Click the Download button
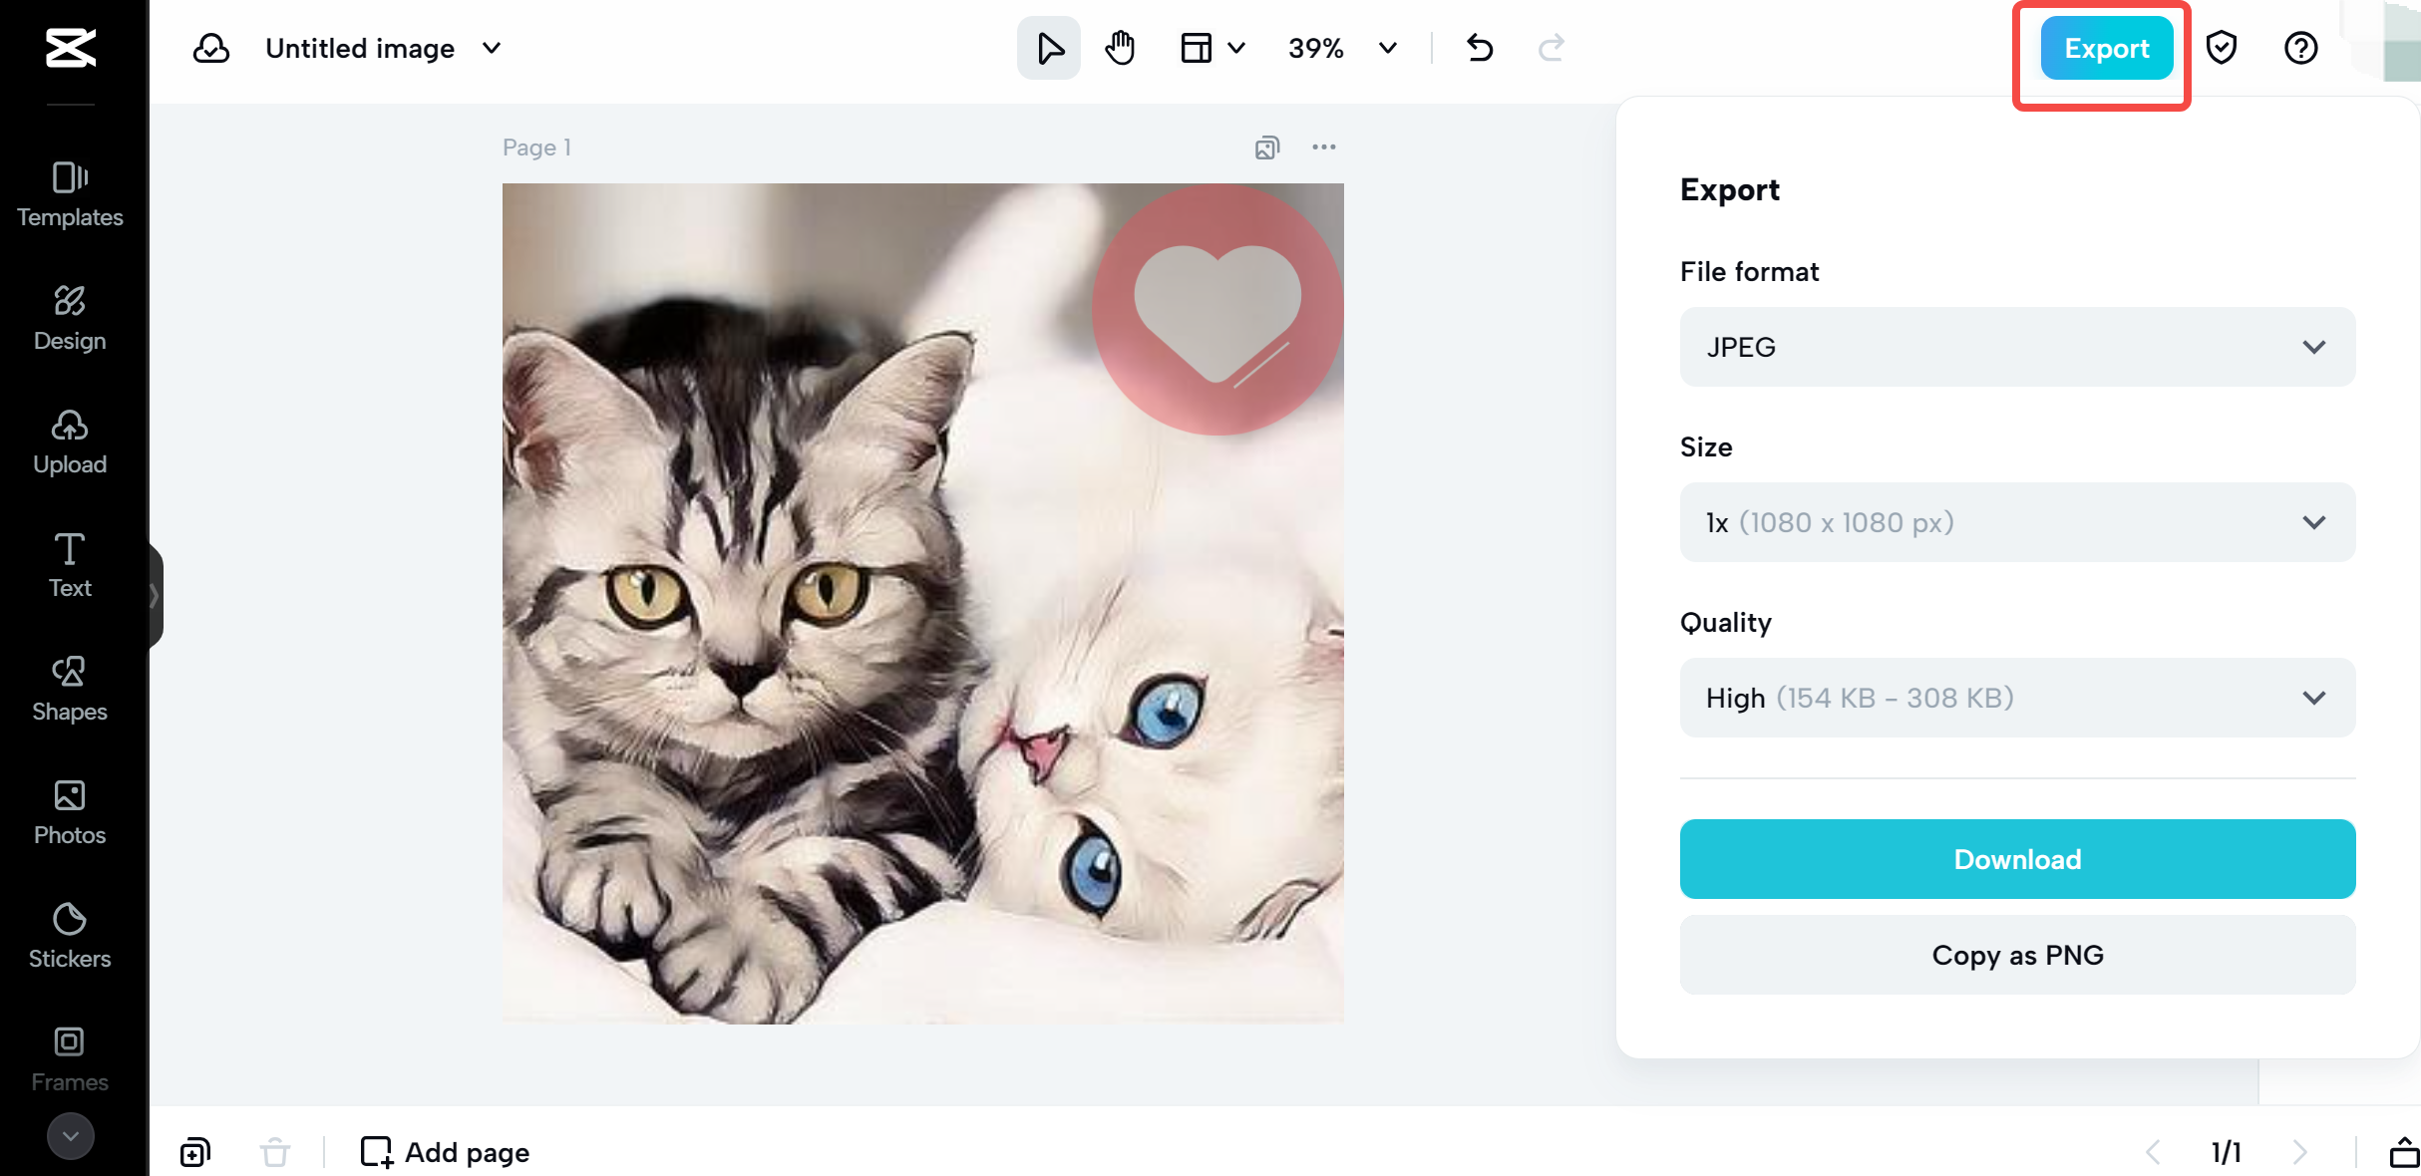The height and width of the screenshot is (1176, 2421). (2015, 858)
